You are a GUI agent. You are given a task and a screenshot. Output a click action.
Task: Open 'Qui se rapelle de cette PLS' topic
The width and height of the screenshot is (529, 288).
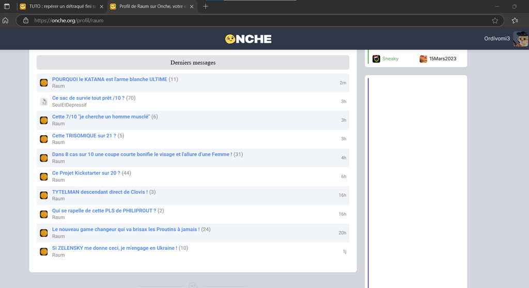tap(104, 211)
